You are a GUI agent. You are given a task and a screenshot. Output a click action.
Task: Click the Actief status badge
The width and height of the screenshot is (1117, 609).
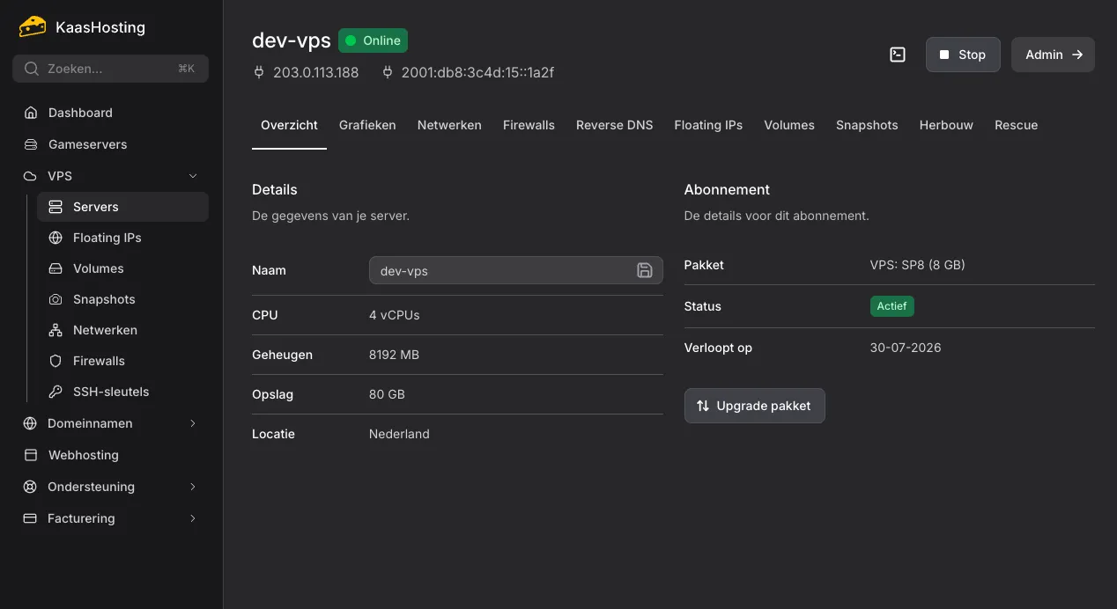(891, 306)
